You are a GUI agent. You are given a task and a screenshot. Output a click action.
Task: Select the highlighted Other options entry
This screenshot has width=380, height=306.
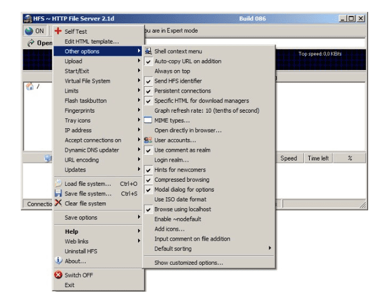[x=98, y=51]
